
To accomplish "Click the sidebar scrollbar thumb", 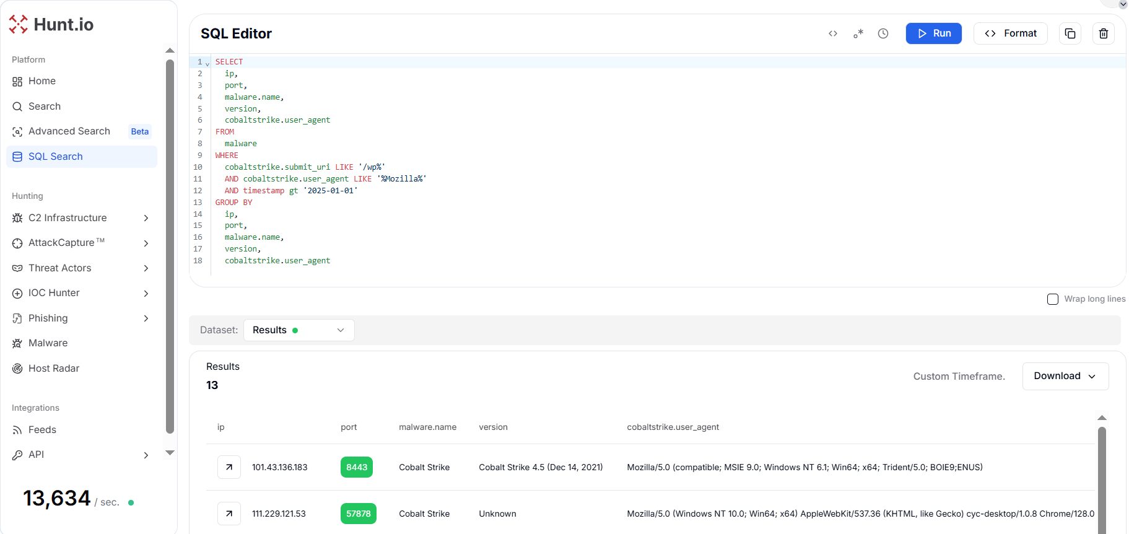I will click(170, 246).
